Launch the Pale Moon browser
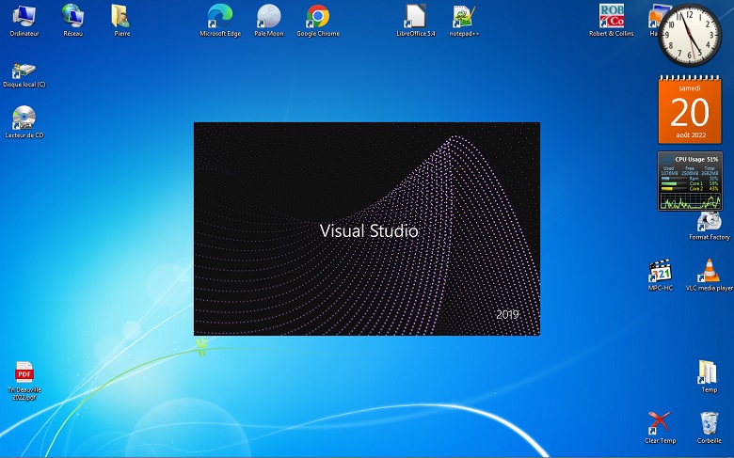Viewport: 734px width, 458px height. 269,20
